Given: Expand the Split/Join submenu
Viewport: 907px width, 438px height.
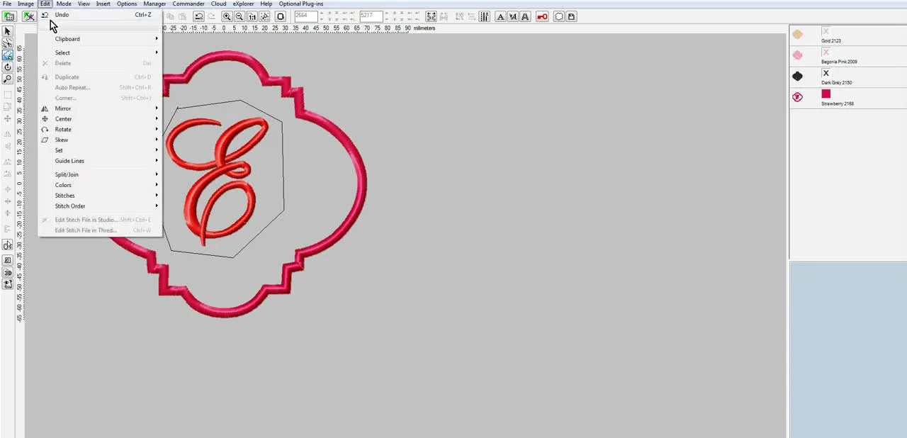Looking at the screenshot, I should [x=99, y=174].
